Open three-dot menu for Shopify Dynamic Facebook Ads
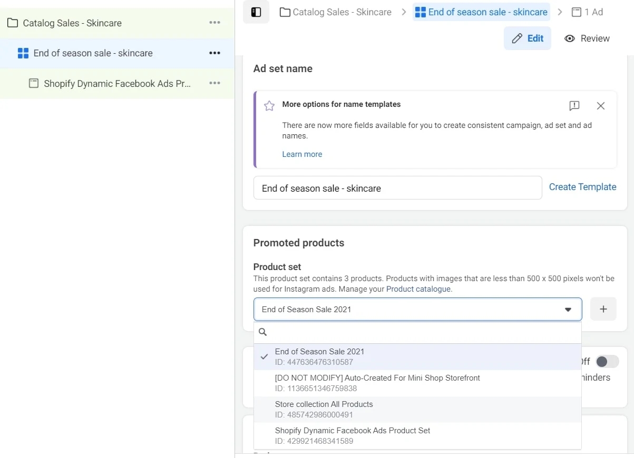 (x=214, y=83)
